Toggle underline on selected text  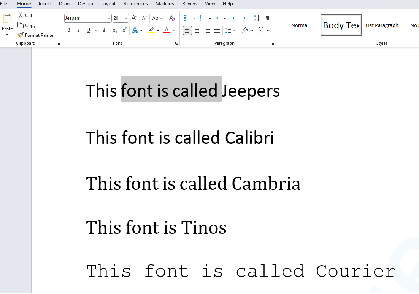87,30
